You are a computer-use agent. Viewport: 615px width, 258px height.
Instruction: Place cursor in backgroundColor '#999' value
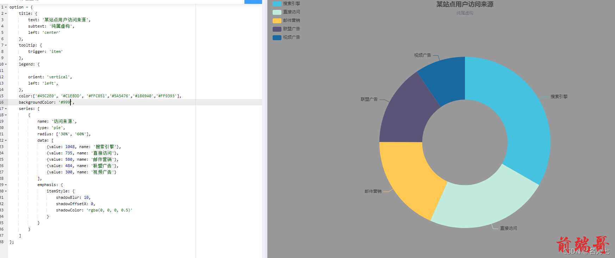(x=66, y=102)
